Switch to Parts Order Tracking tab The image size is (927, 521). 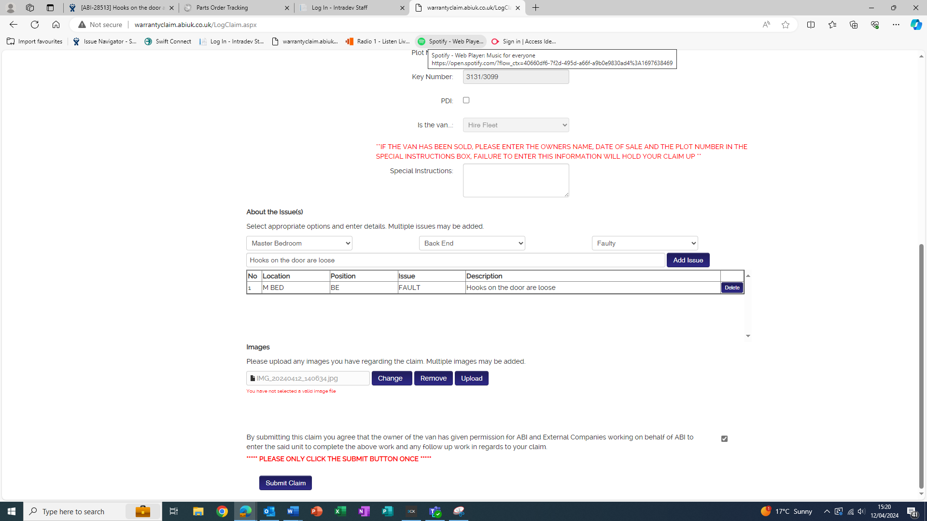[236, 8]
